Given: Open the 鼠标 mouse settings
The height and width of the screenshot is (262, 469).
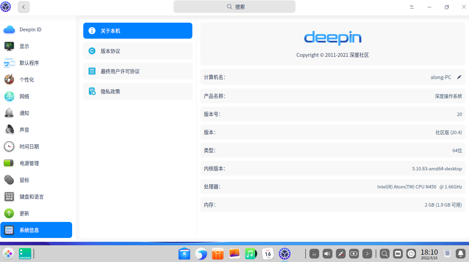Looking at the screenshot, I should point(36,180).
